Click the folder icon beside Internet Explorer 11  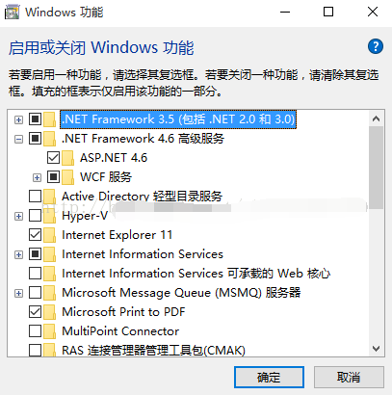(x=49, y=235)
